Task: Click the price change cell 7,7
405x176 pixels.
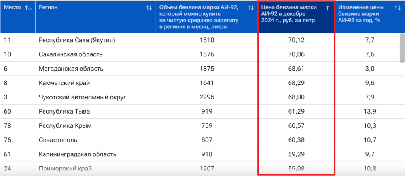Action: point(370,40)
